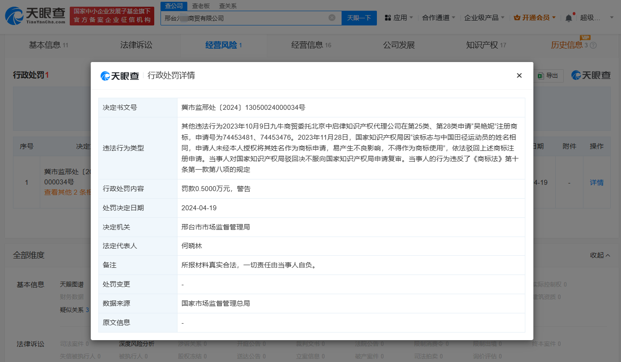Close the 行政处罚详情 dialog
Screen dimensions: 621x362
pos(519,75)
